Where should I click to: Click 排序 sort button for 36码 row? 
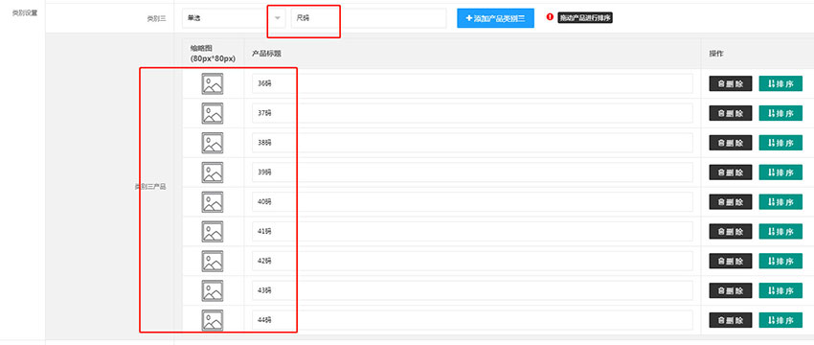[780, 83]
